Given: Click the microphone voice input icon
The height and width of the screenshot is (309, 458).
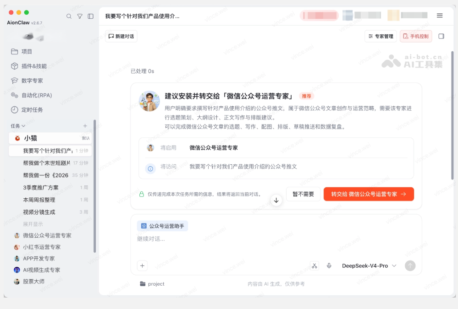Looking at the screenshot, I should tap(329, 266).
